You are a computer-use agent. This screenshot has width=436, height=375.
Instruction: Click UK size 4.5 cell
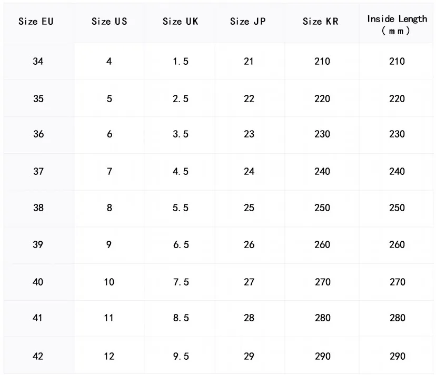181,171
